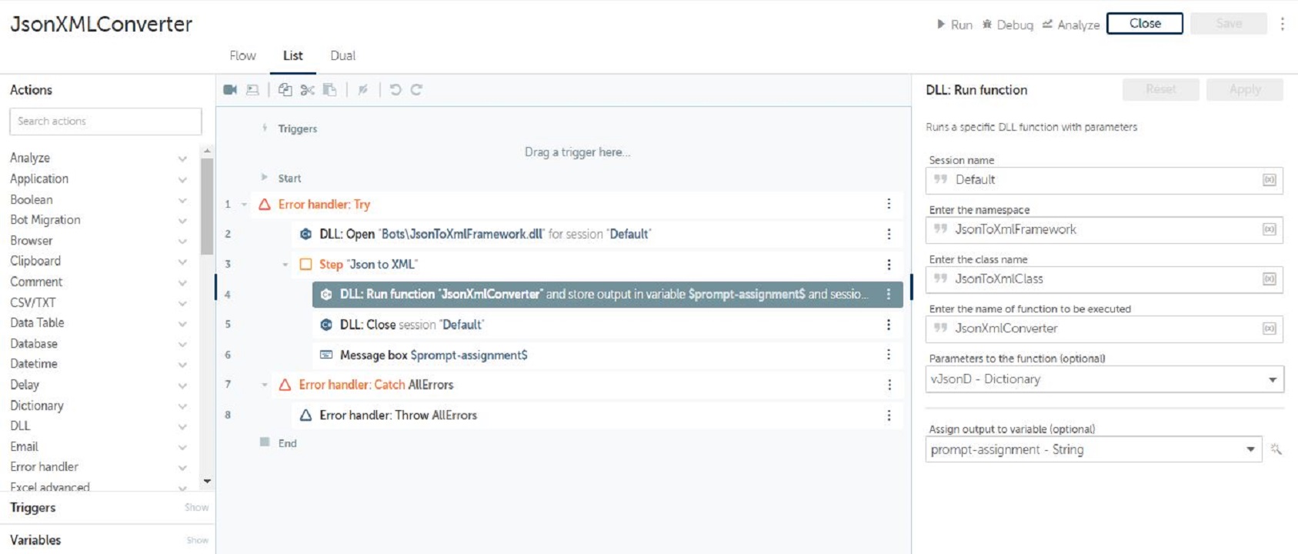Click the Actions list scrollbar
The width and height of the screenshot is (1298, 554).
pos(207,206)
